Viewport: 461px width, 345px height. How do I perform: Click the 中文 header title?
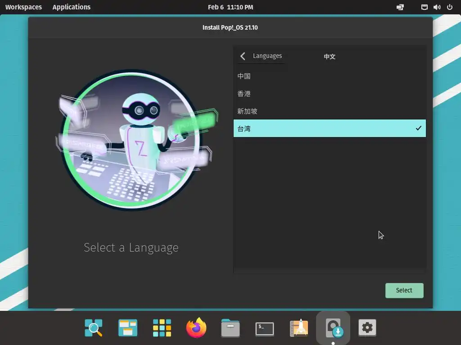(330, 56)
